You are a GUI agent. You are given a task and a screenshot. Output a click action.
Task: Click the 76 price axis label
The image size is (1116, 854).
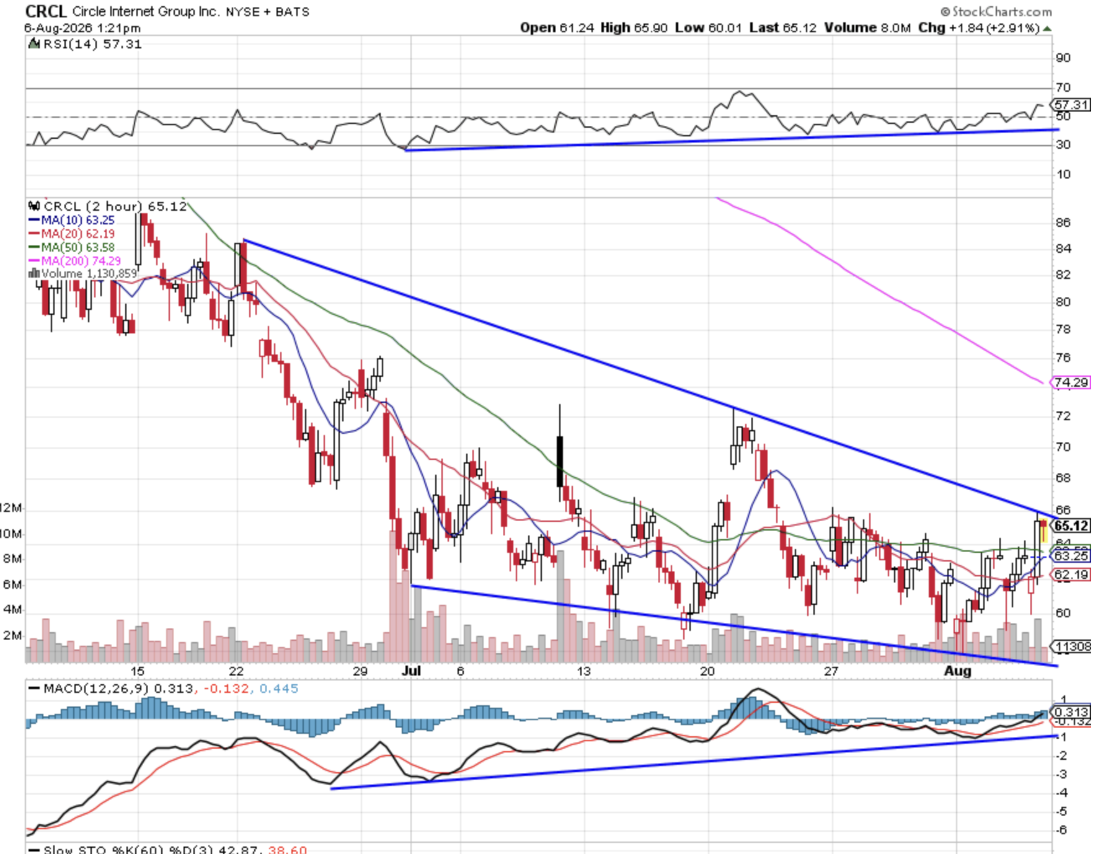tap(1063, 358)
